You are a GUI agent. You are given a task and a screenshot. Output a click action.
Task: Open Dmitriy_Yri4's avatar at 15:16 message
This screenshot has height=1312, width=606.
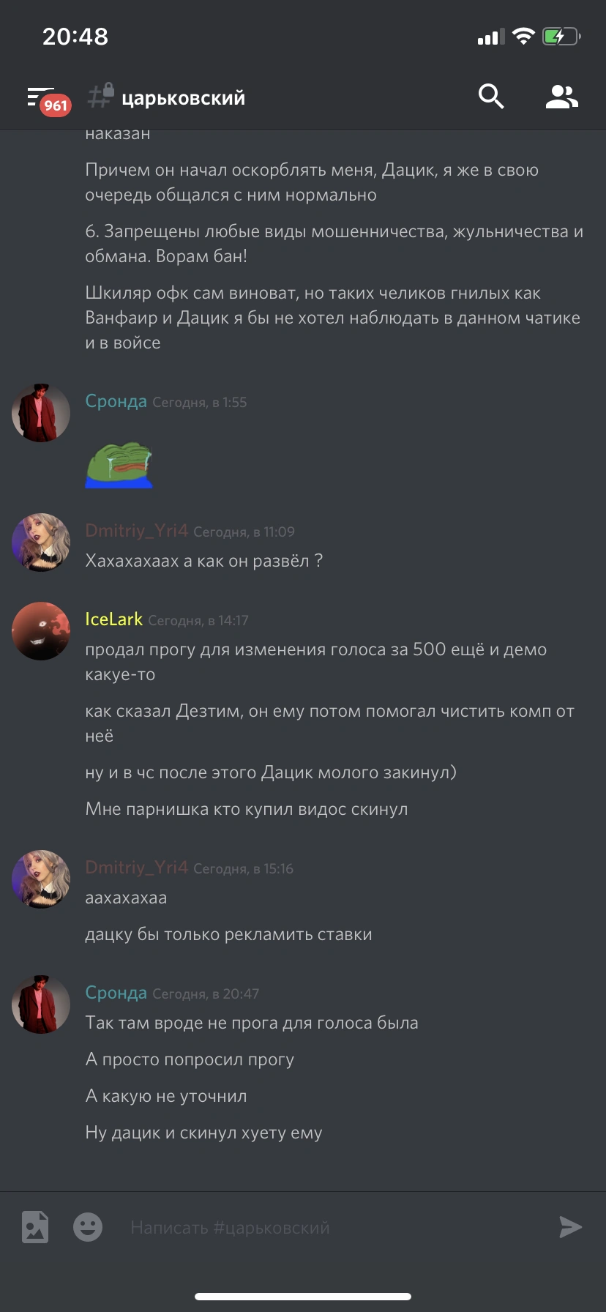(x=41, y=879)
